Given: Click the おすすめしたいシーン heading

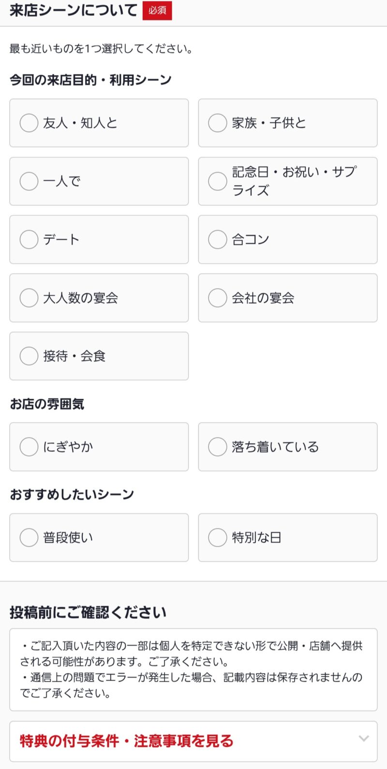Looking at the screenshot, I should [72, 494].
